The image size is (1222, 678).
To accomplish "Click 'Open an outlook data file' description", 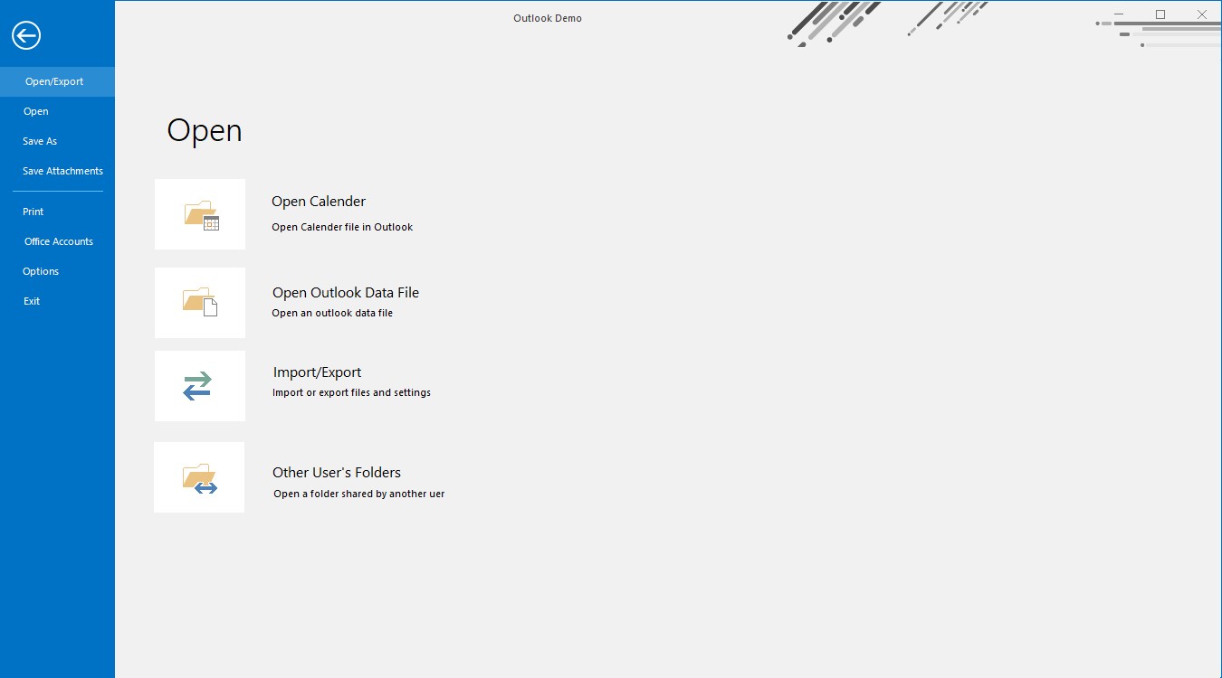I will click(332, 313).
